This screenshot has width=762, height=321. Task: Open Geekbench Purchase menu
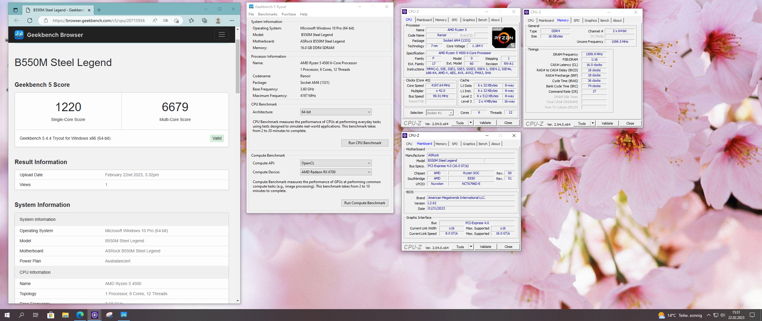(289, 14)
